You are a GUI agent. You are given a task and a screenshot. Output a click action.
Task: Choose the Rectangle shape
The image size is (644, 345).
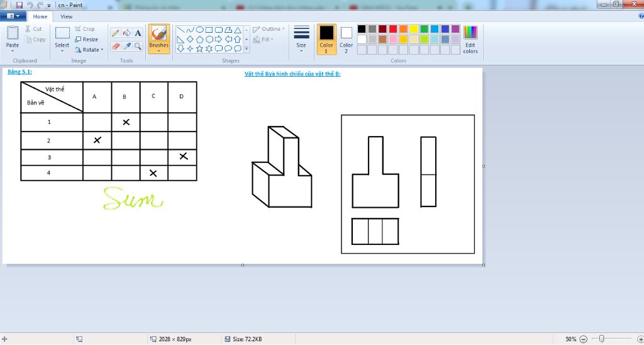209,30
